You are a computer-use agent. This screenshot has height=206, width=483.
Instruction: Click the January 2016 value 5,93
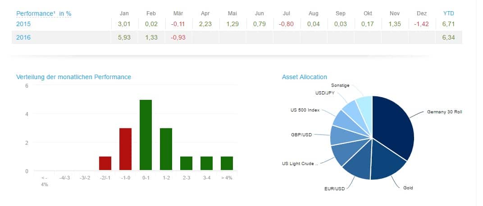coord(124,37)
